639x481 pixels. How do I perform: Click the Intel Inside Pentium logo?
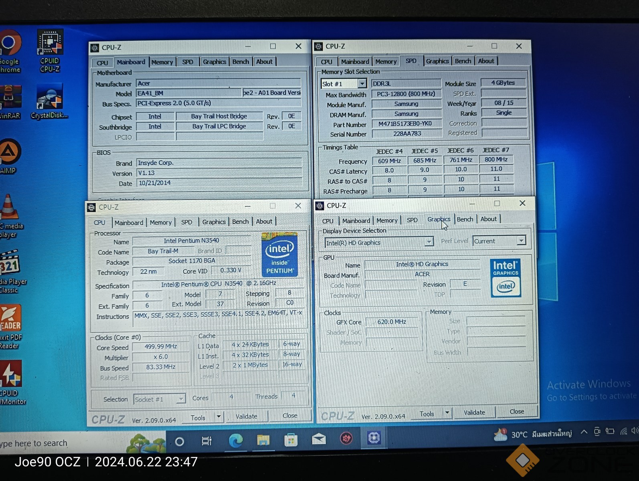279,254
